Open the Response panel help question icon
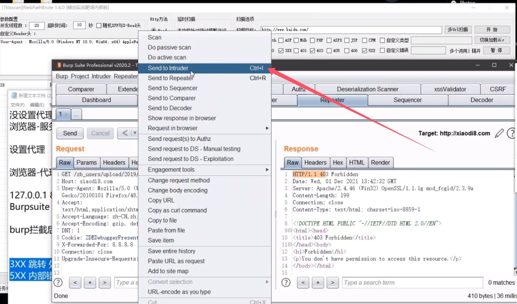517x304 pixels. pyautogui.click(x=286, y=283)
